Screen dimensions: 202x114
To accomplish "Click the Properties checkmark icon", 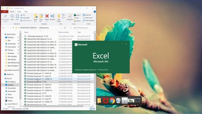I will [x=70, y=16].
